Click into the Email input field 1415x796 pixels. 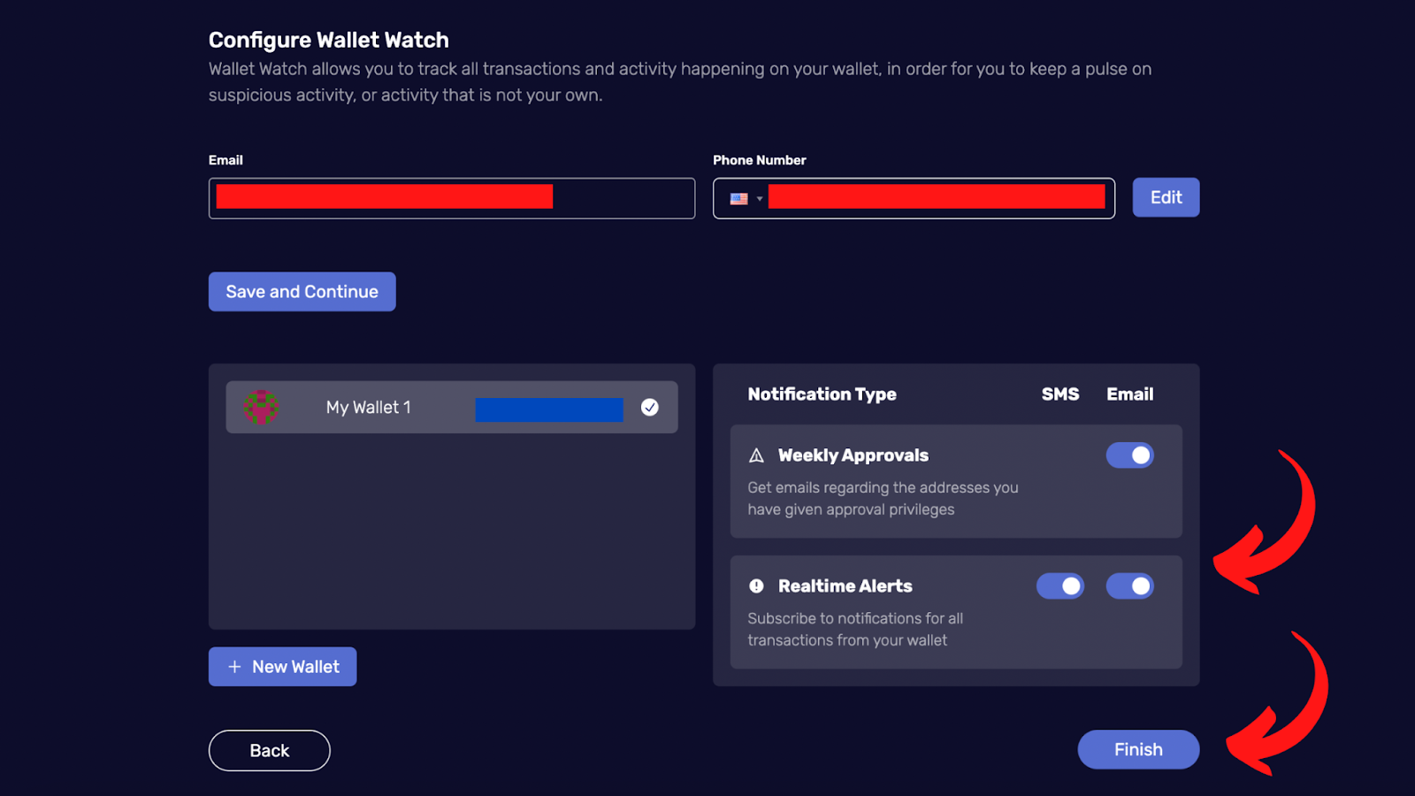coord(452,198)
